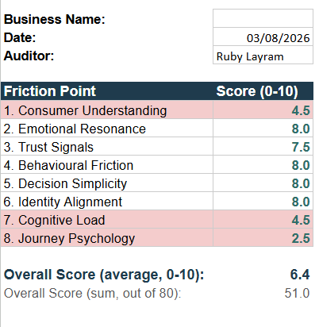Click the Friction Point header cell

pos(107,91)
